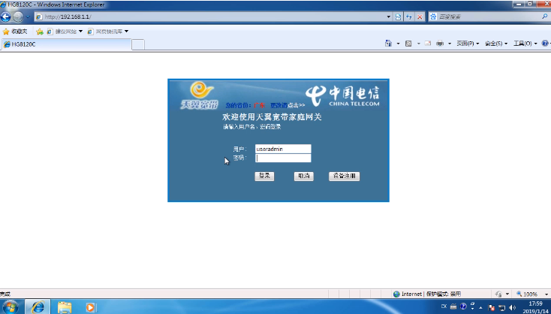Screen dimensions: 551x314
Task: Open the 建议网站 suggested sites dropdown
Action: tap(65, 32)
